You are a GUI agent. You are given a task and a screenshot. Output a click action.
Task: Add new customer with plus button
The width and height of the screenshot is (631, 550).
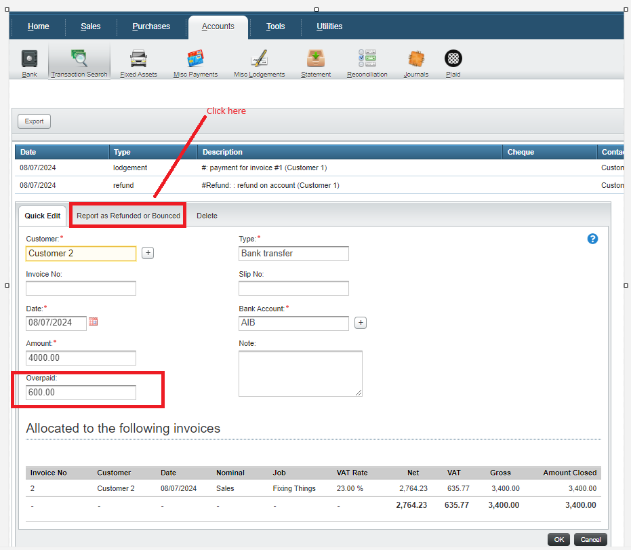click(x=148, y=253)
